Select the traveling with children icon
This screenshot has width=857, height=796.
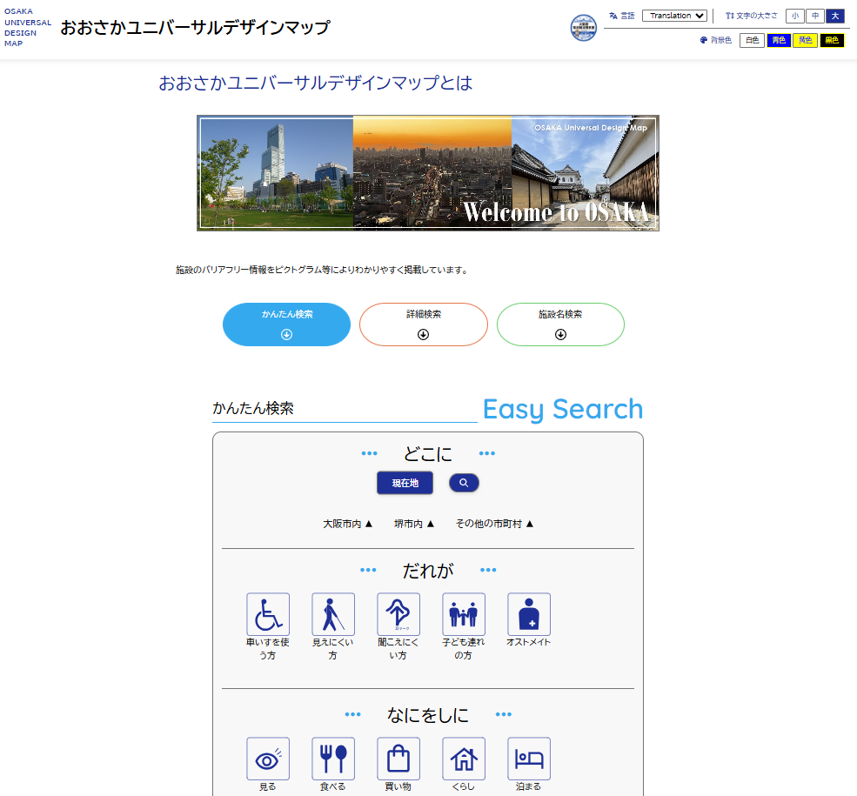click(464, 614)
